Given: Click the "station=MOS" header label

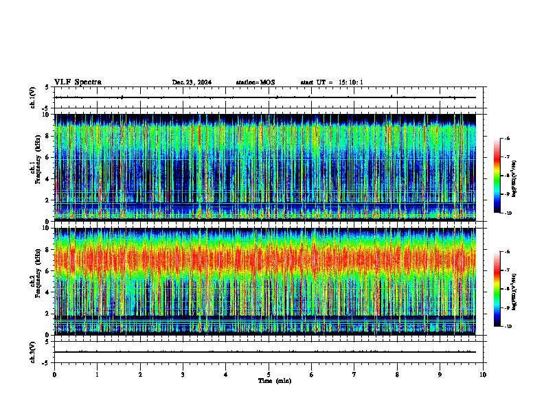Looking at the screenshot, I should pos(256,82).
